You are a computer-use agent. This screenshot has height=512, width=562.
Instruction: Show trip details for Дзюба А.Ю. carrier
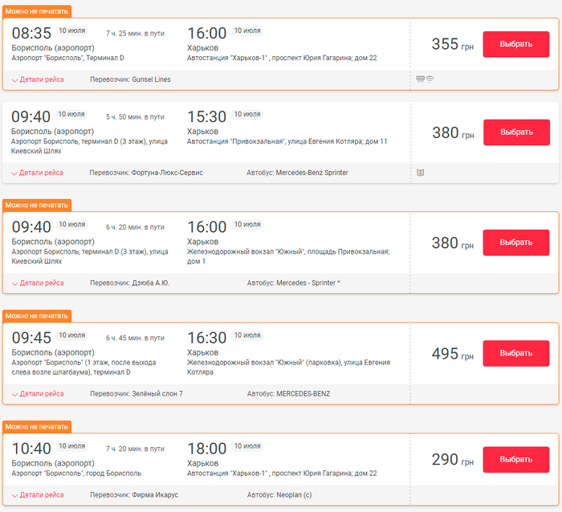coord(38,283)
